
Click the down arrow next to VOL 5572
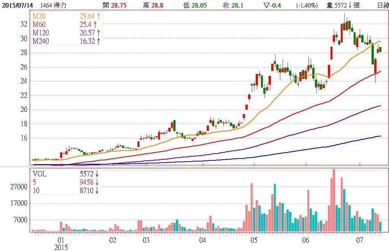97,174
